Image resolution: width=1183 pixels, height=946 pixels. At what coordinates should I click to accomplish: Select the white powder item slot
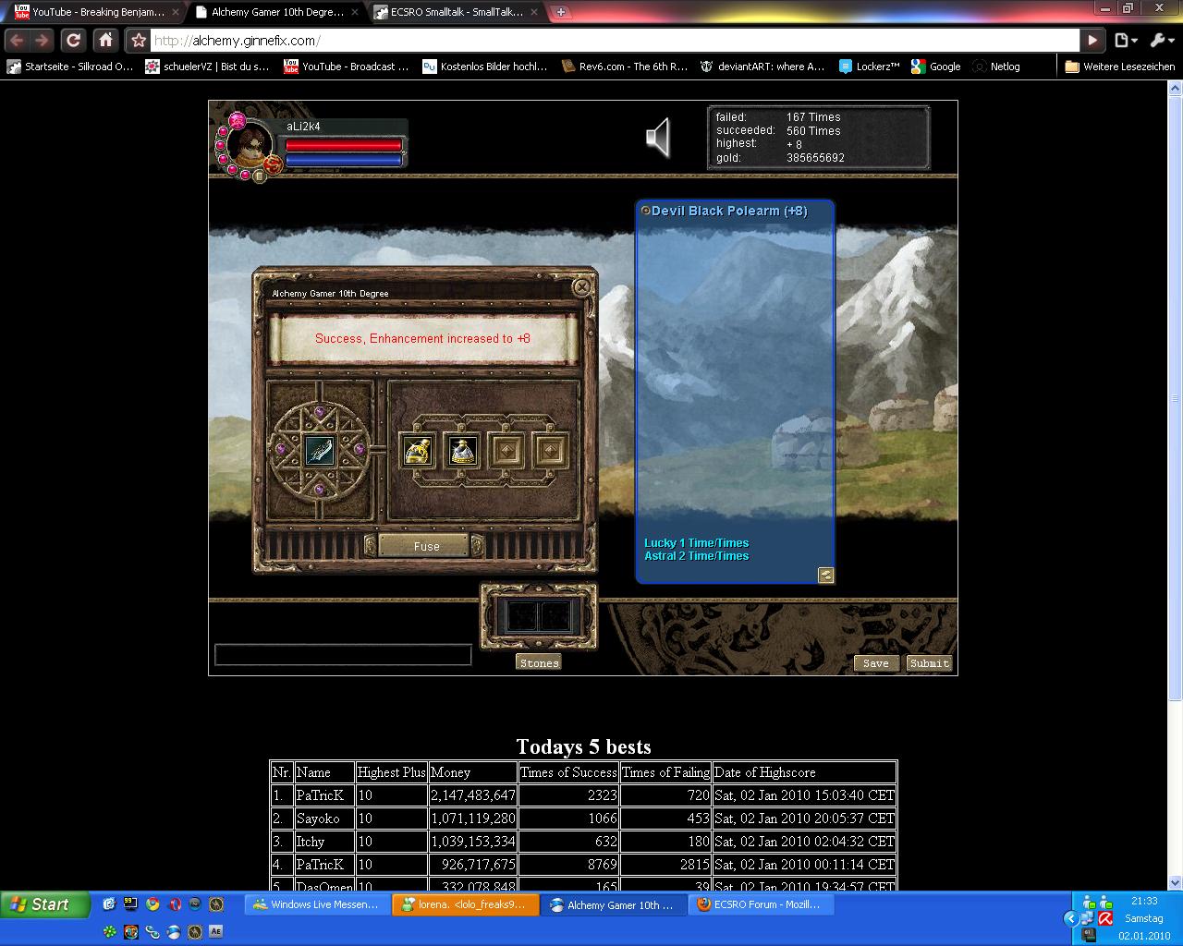pos(462,451)
